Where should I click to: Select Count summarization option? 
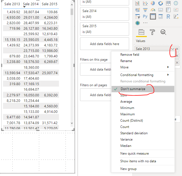[143, 127]
